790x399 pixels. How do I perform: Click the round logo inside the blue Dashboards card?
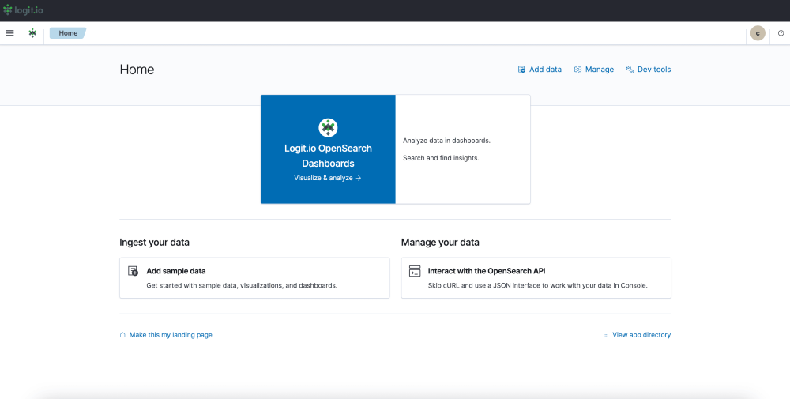pyautogui.click(x=328, y=127)
